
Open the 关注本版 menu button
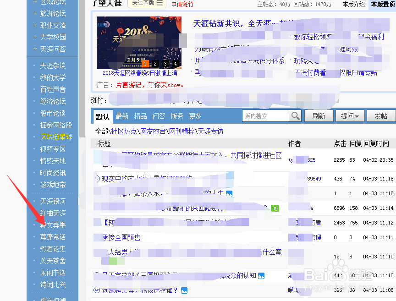147,3
